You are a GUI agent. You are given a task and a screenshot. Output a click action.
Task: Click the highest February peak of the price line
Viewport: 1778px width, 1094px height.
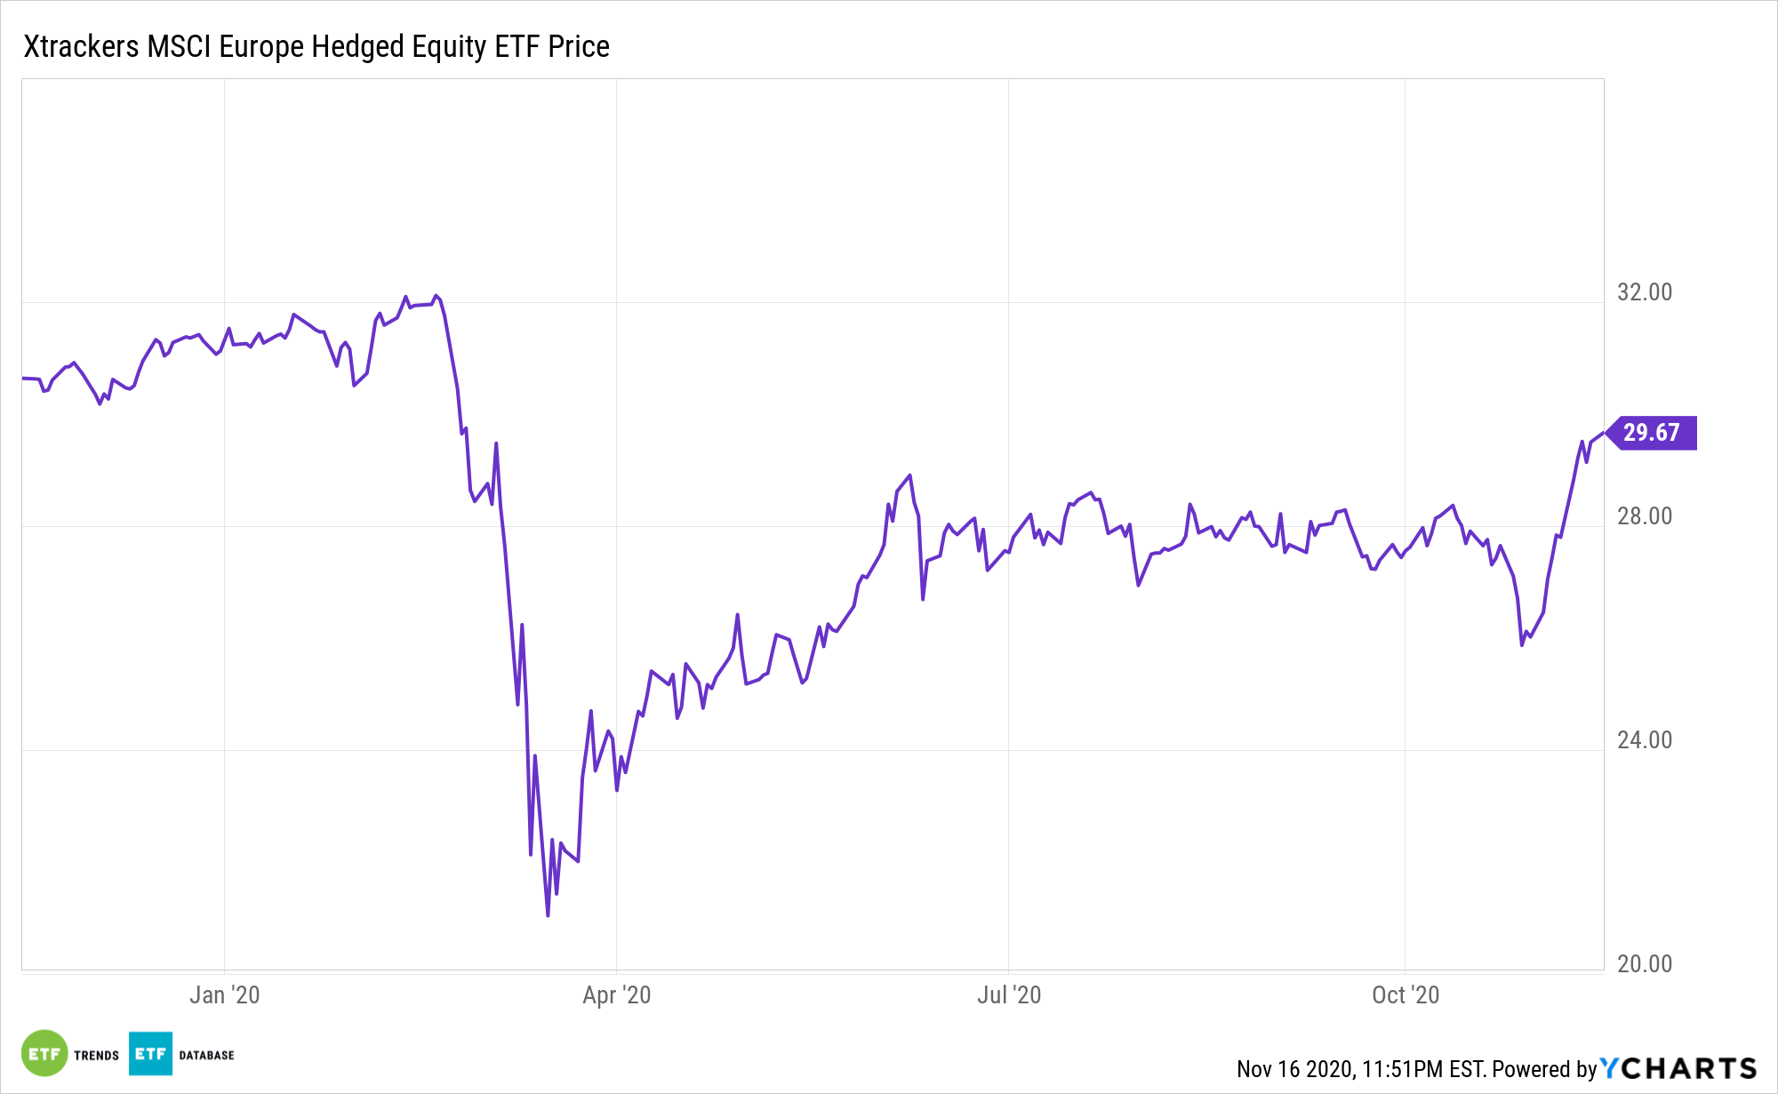tap(436, 296)
